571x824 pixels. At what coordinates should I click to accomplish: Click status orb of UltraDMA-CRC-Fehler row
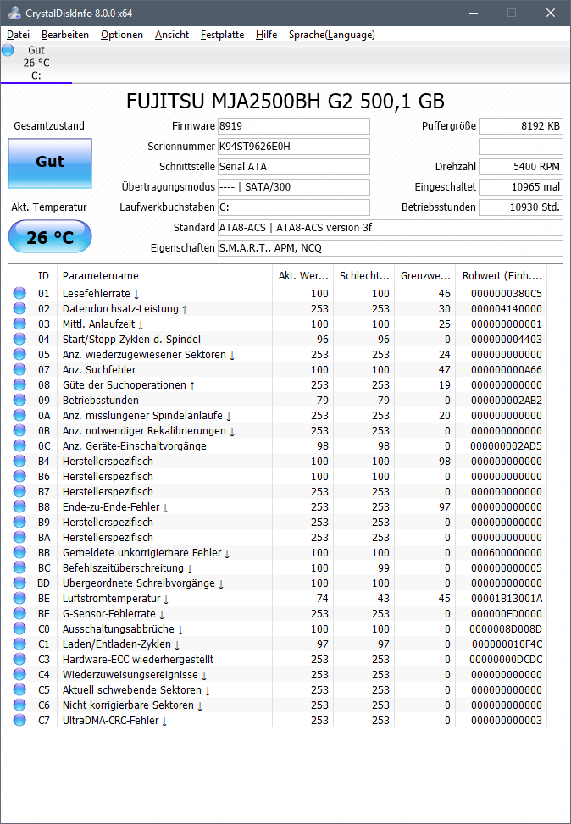(x=19, y=720)
